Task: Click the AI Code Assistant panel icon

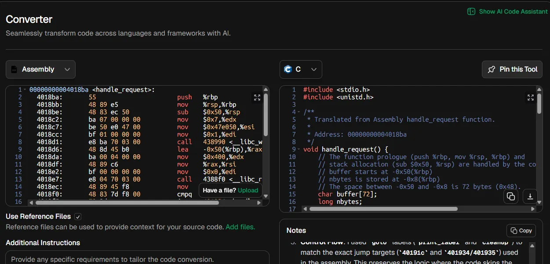Action: point(471,11)
